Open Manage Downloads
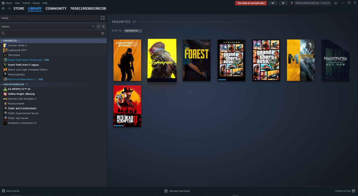The width and height of the screenshot is (358, 196). tap(177, 191)
